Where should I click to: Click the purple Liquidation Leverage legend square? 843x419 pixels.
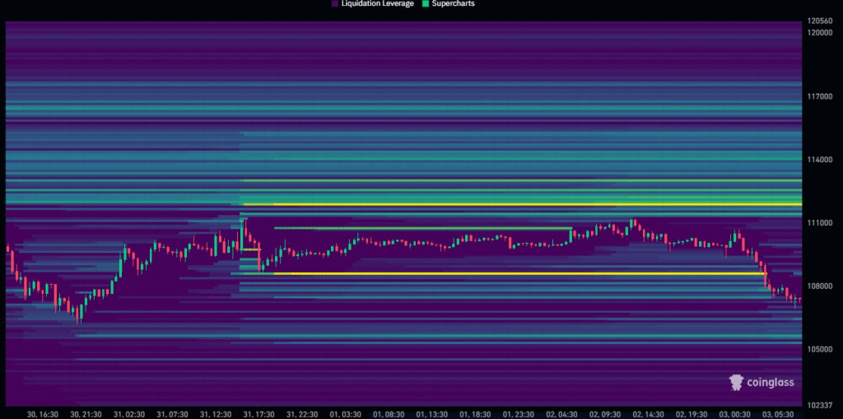click(x=334, y=4)
